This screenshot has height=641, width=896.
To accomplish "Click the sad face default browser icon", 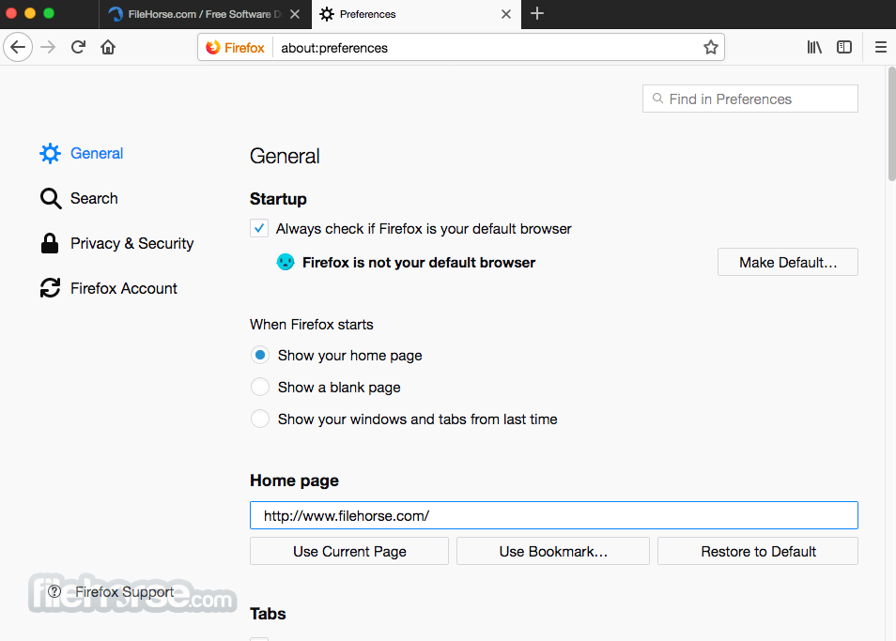I will point(286,262).
